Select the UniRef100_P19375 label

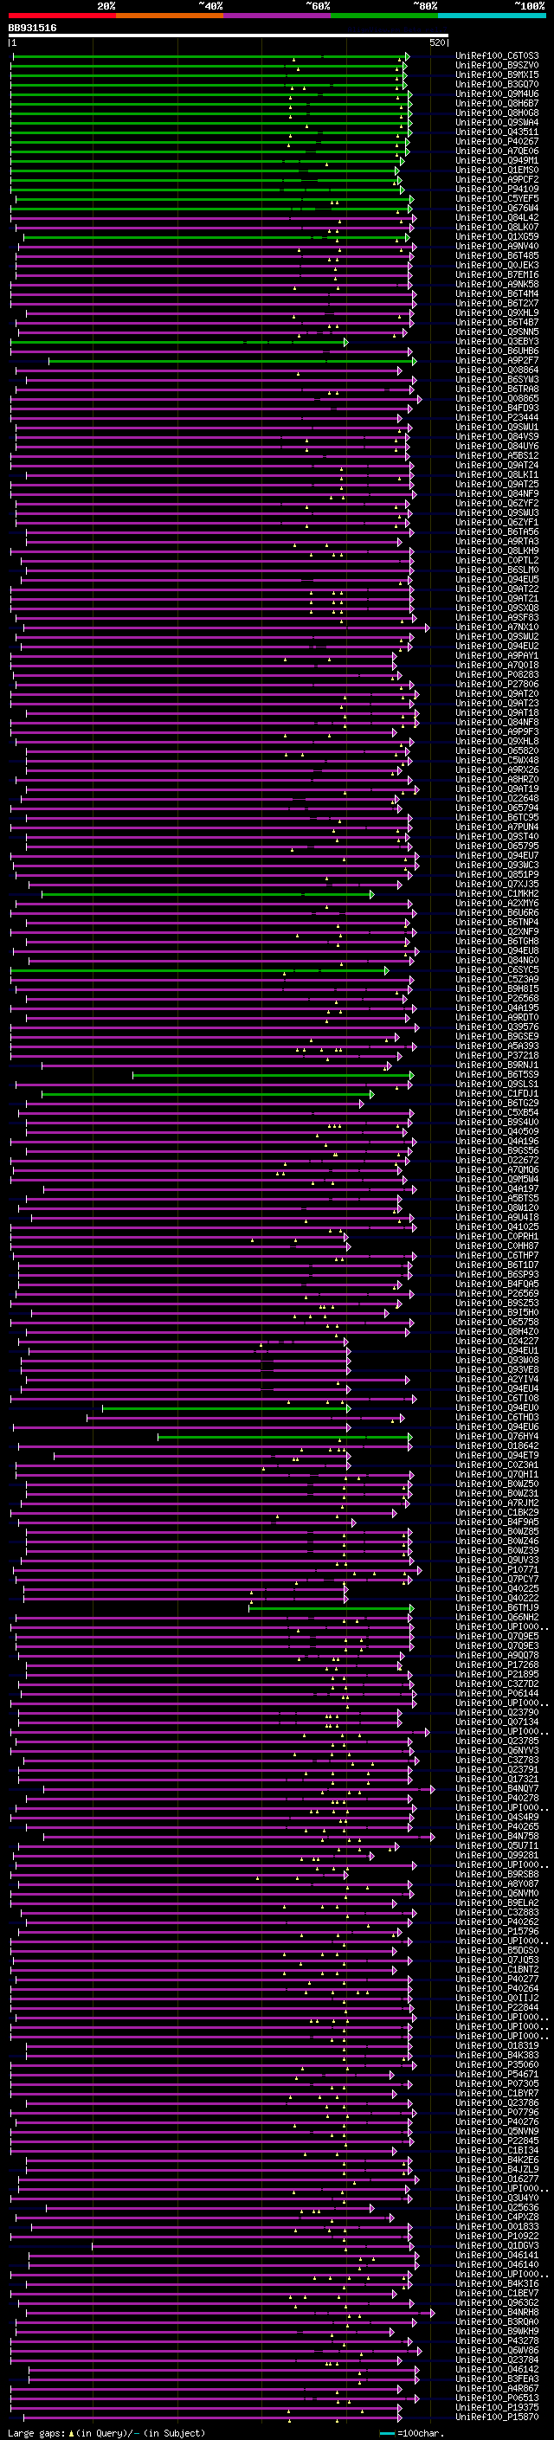(x=497, y=2407)
